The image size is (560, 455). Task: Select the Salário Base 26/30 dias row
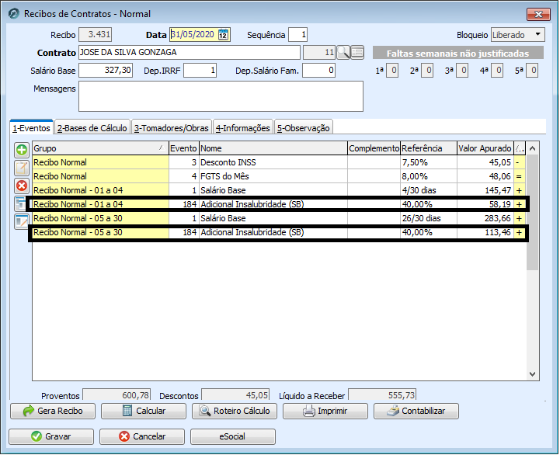[x=279, y=218]
